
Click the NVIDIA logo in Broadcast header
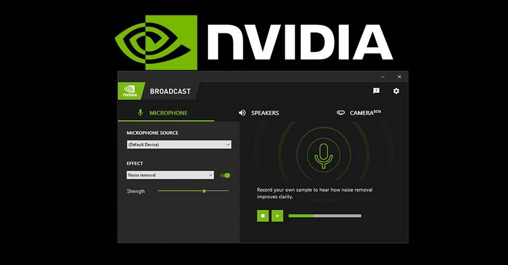(x=130, y=91)
